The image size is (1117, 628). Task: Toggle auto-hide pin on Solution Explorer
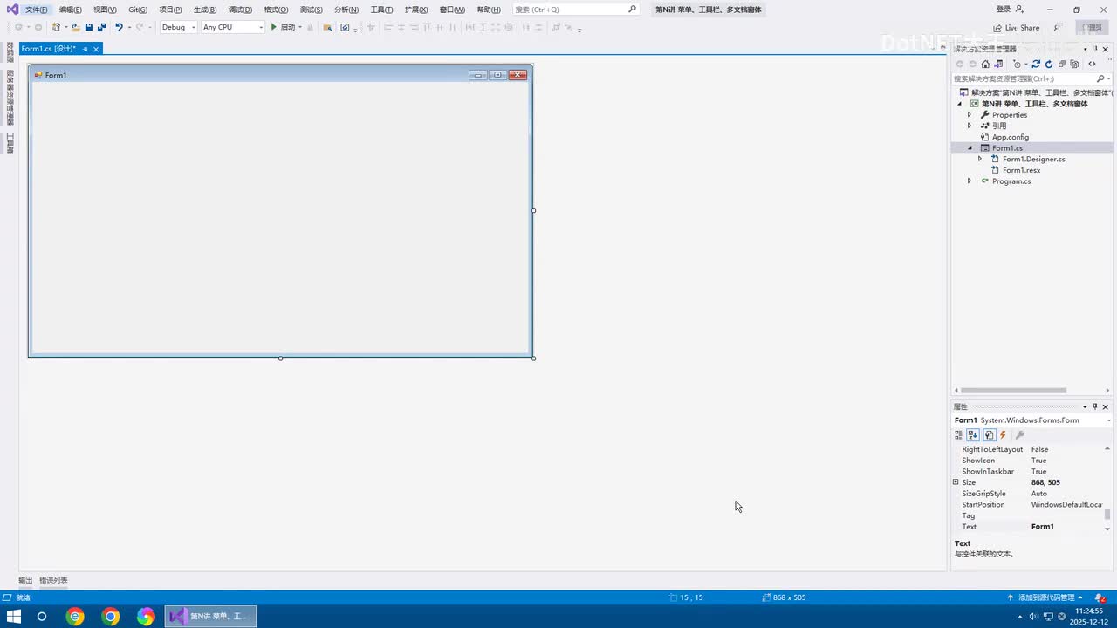[1095, 49]
